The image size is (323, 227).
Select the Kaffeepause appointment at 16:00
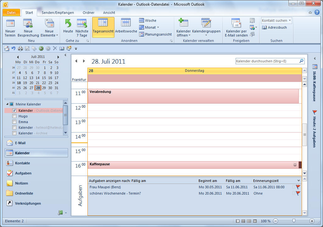[193, 165]
